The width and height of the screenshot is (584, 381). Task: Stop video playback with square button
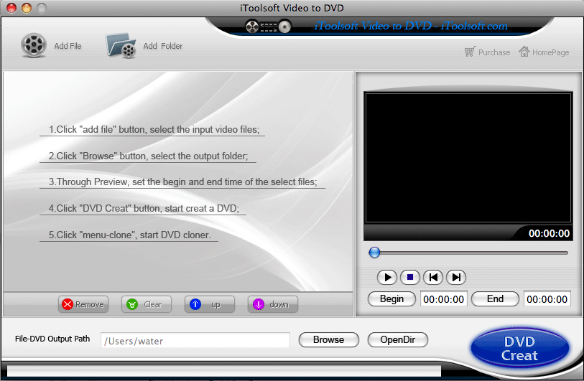[x=409, y=277]
